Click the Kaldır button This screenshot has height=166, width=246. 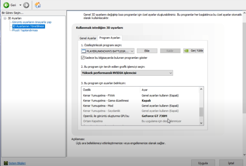coord(170,51)
